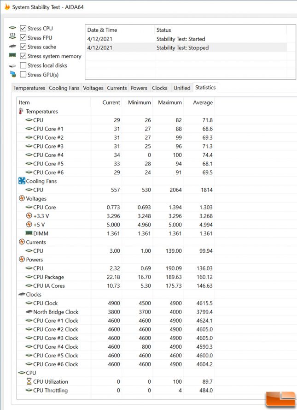297x410 pixels.
Task: Enable the Stress local disks checkbox
Action: pyautogui.click(x=23, y=65)
